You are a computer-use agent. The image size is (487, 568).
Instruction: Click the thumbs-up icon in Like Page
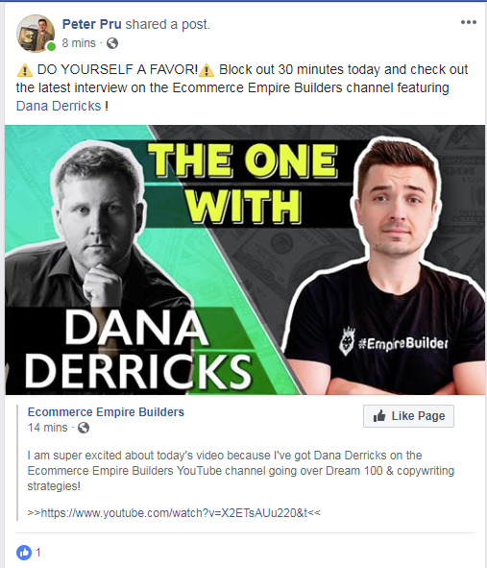[379, 415]
